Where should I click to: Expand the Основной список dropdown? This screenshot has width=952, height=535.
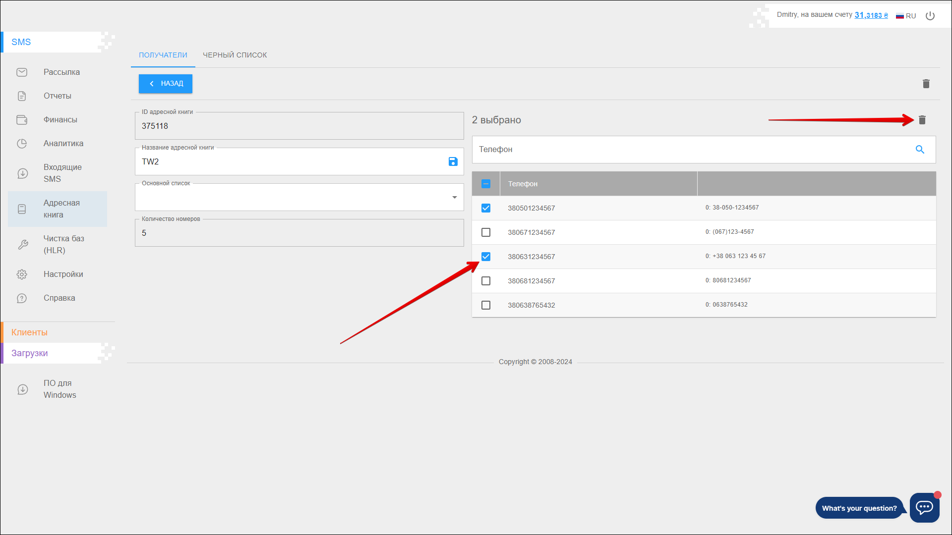tap(454, 197)
